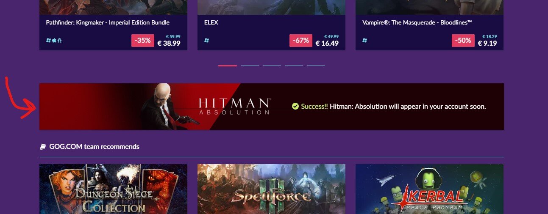
Task: Click the Windows icon on ELEX card
Action: (x=206, y=41)
